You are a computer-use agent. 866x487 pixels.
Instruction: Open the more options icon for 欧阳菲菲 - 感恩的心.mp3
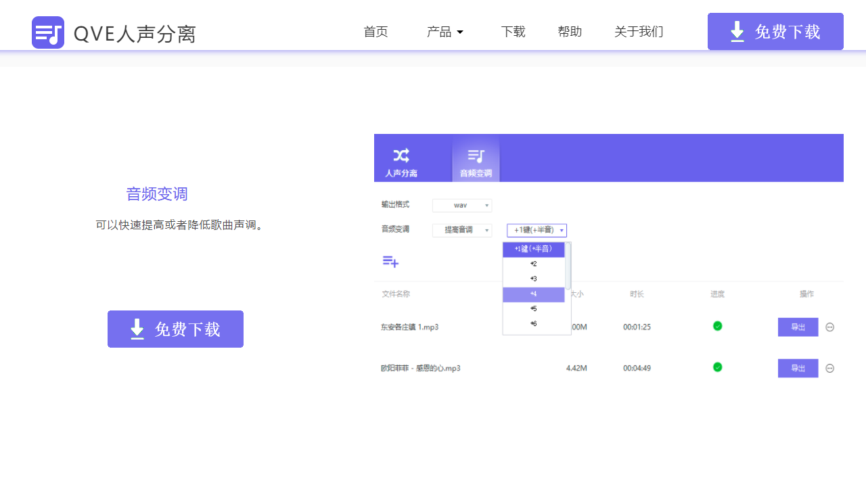click(829, 368)
